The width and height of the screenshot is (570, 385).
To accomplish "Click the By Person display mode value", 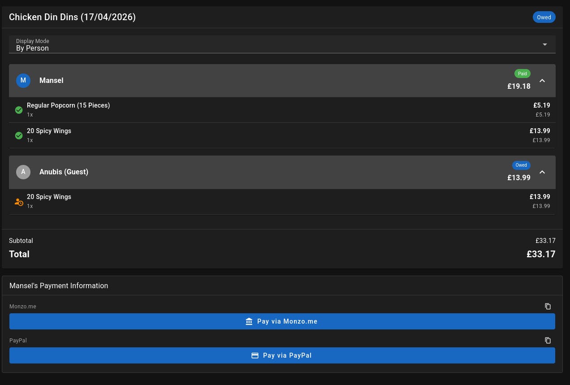I will click(32, 48).
